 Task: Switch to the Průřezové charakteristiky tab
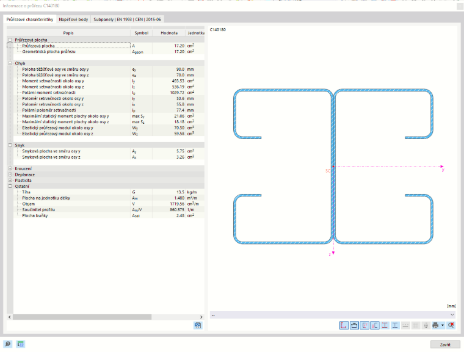(x=29, y=20)
